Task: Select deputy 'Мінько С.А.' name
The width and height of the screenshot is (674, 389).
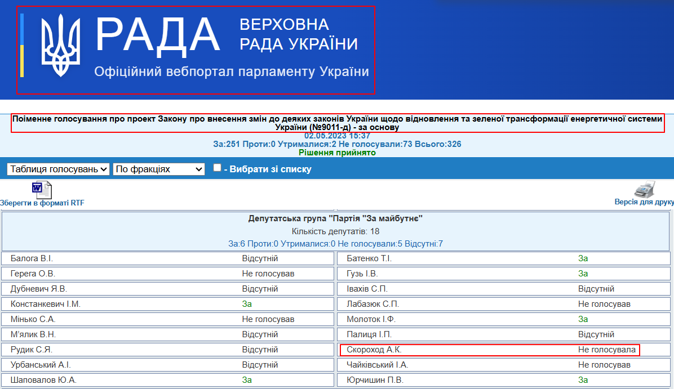Action: [33, 319]
